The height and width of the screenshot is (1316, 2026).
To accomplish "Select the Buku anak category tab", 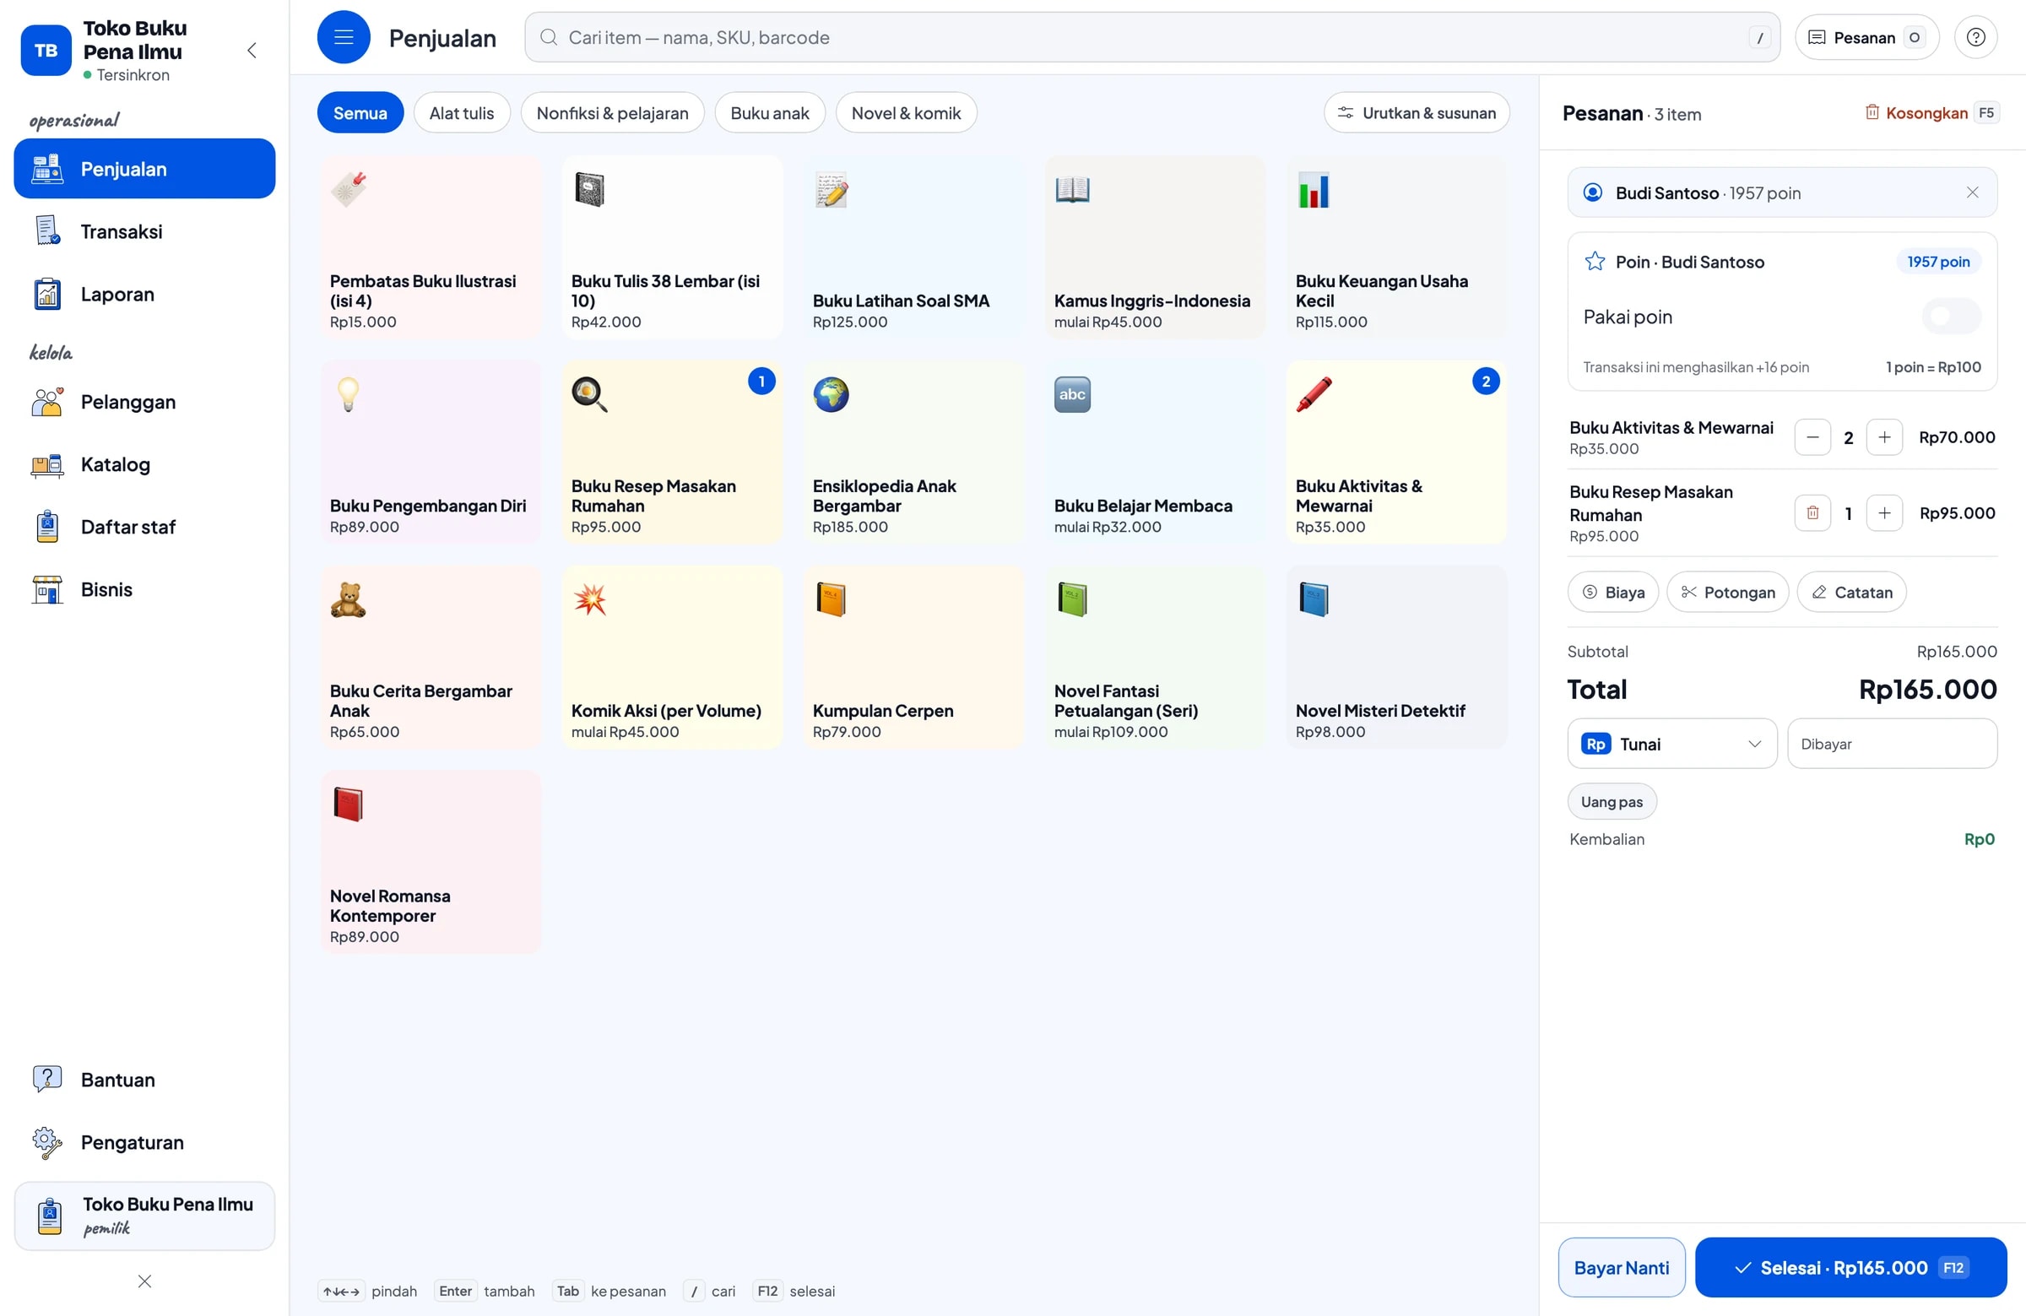I will click(x=770, y=113).
